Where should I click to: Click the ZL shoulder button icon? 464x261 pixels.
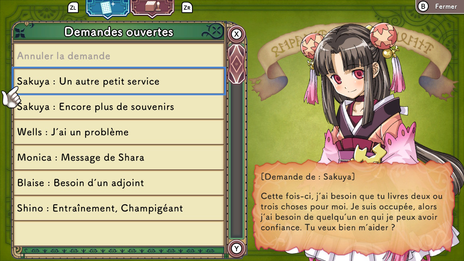coord(73,7)
